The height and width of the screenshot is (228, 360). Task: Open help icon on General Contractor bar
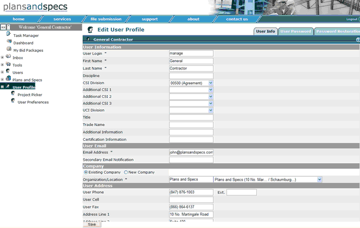click(x=358, y=39)
